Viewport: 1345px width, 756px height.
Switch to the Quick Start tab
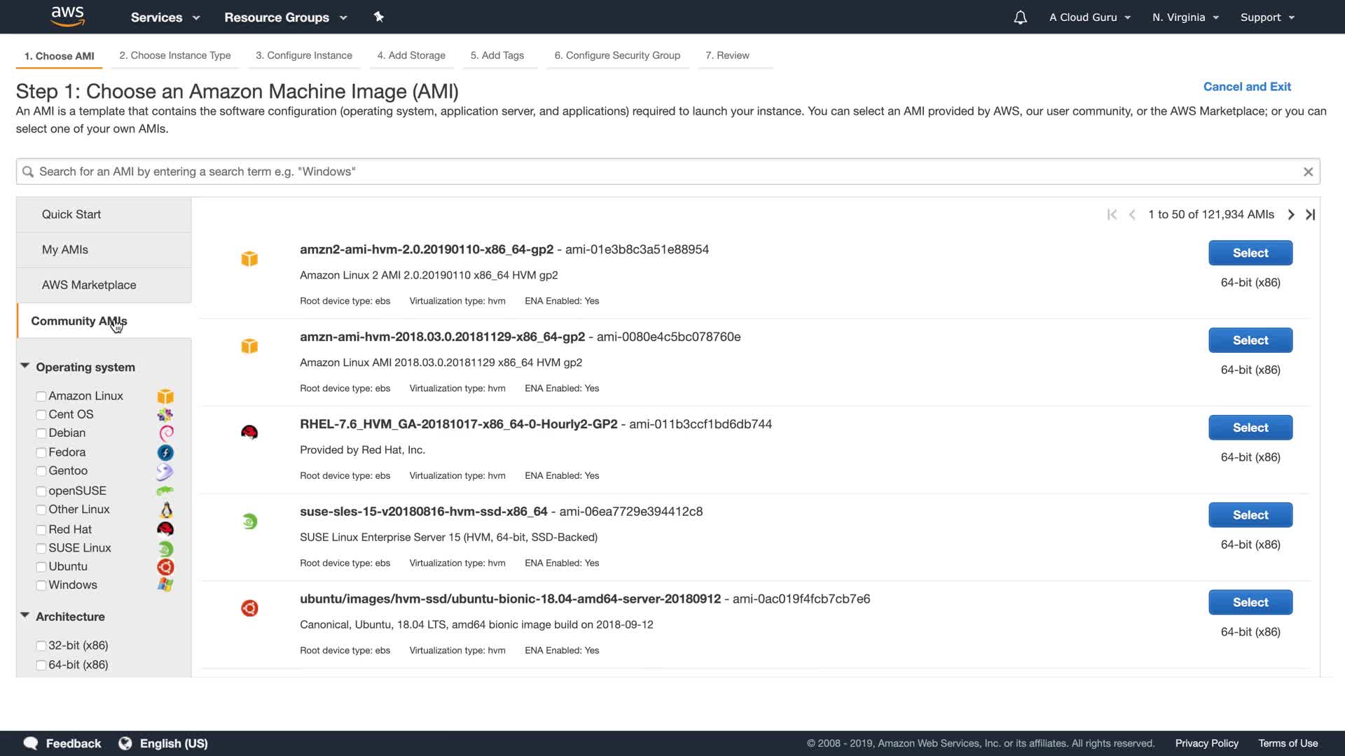tap(71, 214)
